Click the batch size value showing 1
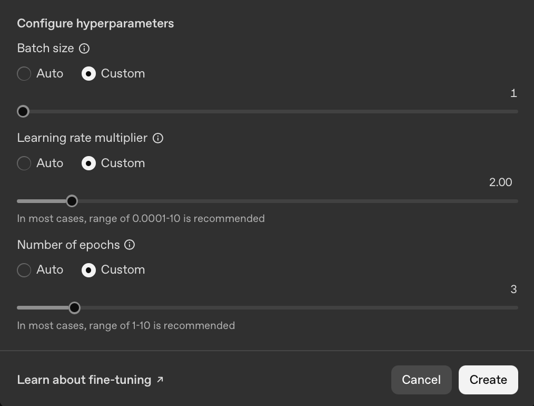Image resolution: width=534 pixels, height=406 pixels. [x=513, y=93]
